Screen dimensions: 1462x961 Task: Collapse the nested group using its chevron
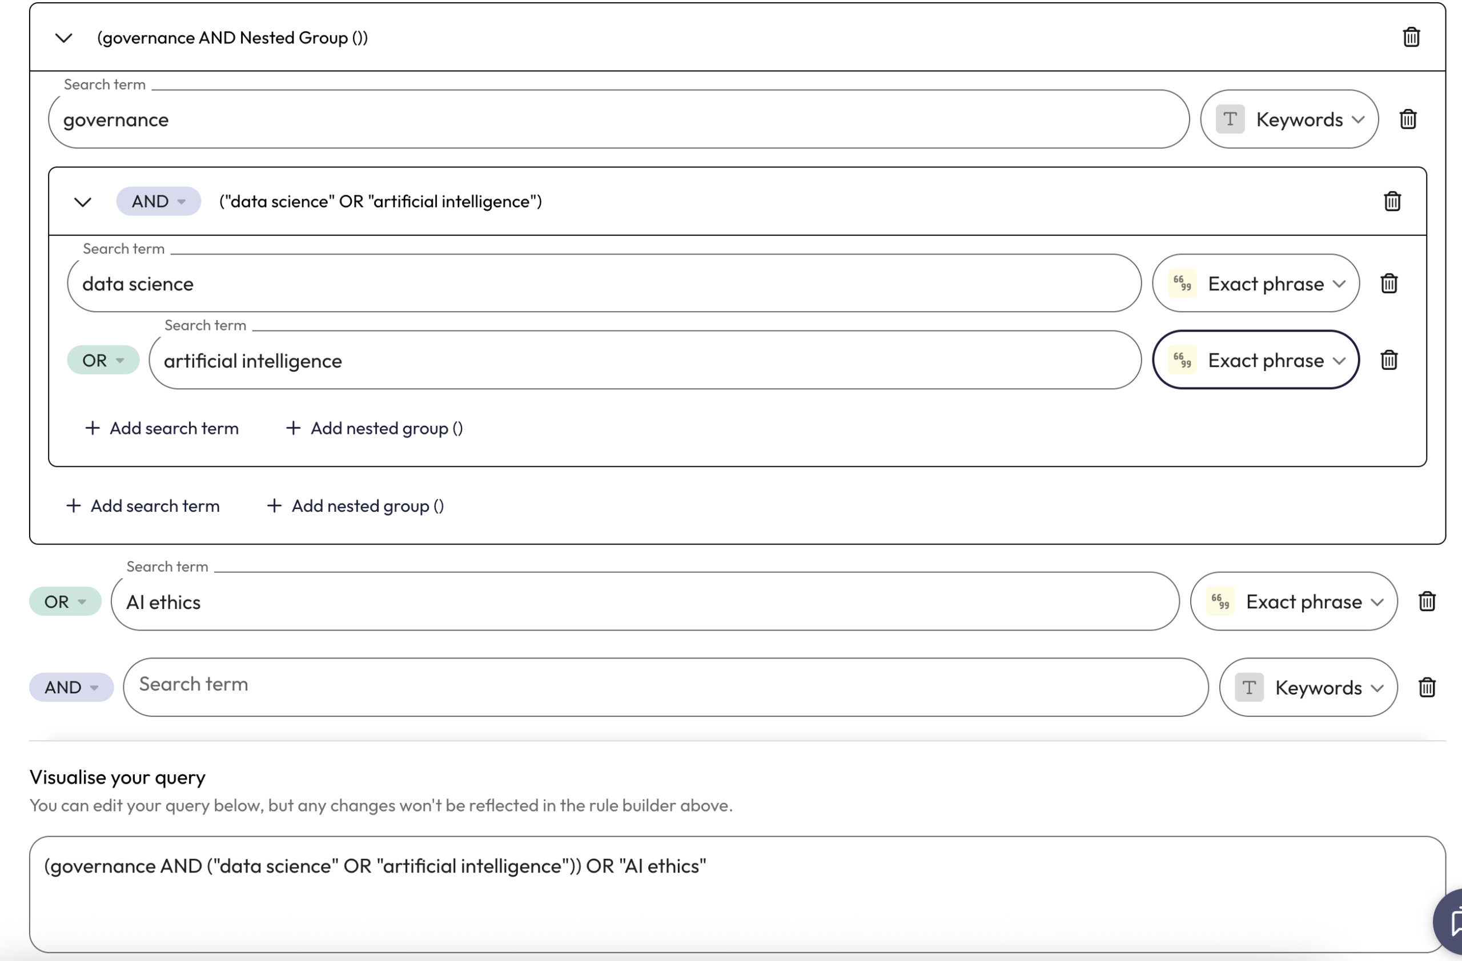coord(83,201)
